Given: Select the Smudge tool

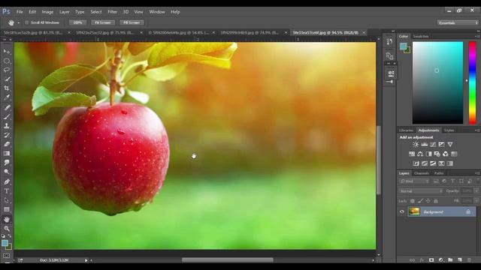Looking at the screenshot, I should click(x=7, y=163).
